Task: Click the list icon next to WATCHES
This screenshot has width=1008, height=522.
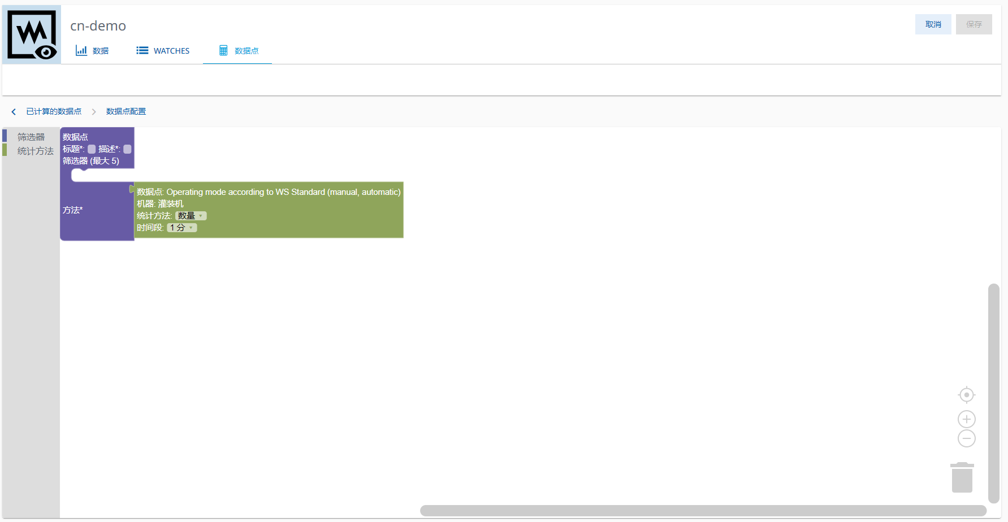Action: click(x=142, y=51)
